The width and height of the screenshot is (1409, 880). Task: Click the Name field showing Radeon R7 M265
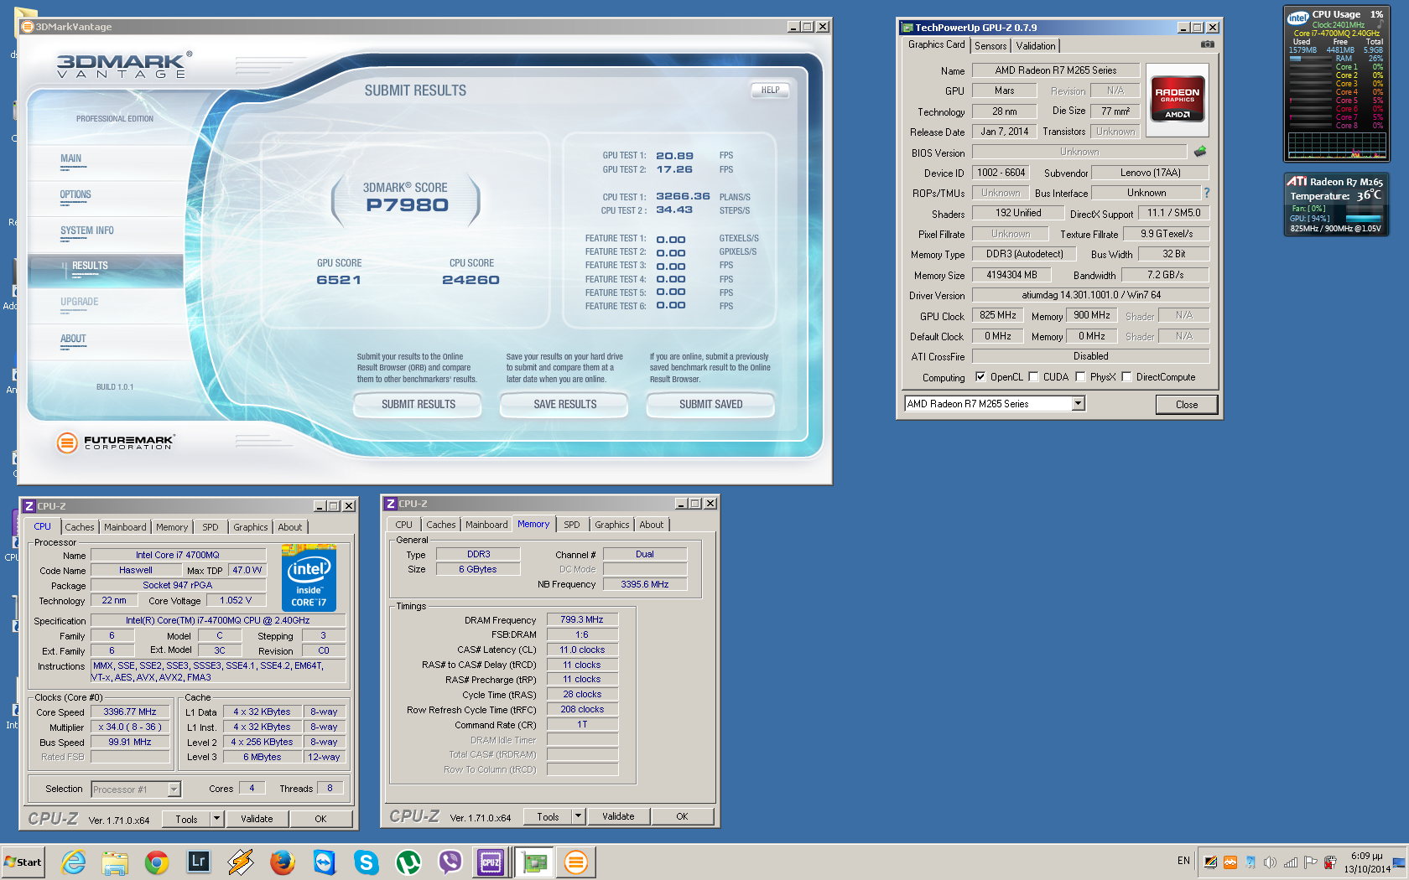point(1056,70)
